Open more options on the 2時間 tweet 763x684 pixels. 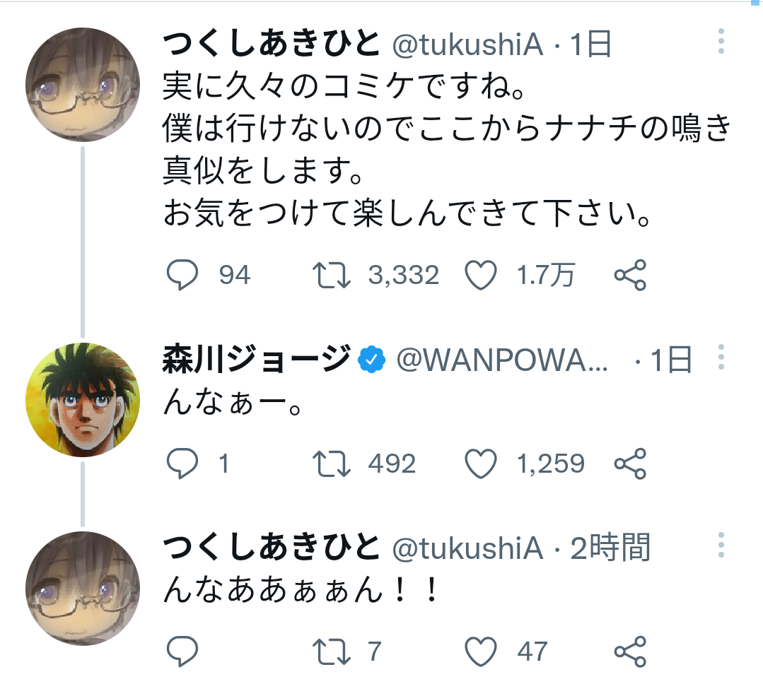point(721,545)
